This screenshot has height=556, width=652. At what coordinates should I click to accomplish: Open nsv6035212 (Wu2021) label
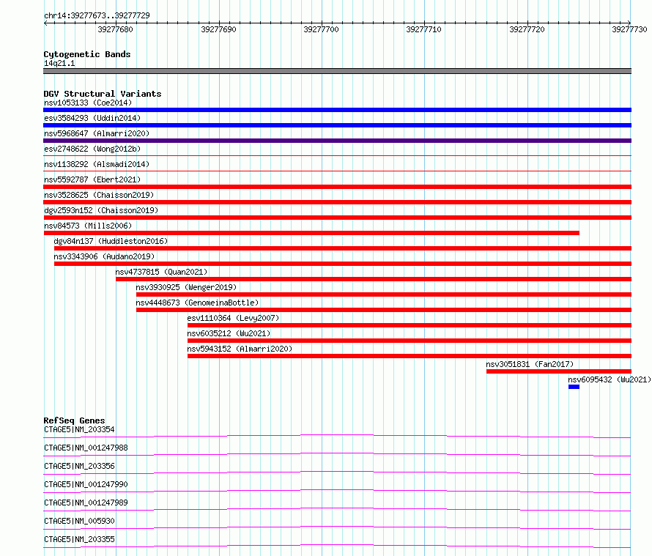(x=229, y=333)
